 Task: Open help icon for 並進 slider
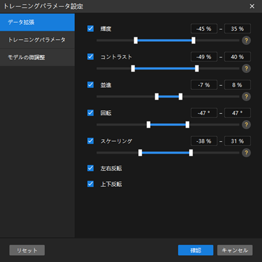pyautogui.click(x=246, y=97)
